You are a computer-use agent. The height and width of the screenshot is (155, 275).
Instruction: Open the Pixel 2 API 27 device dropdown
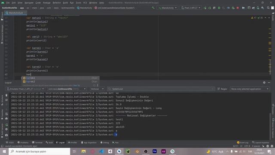191,8
